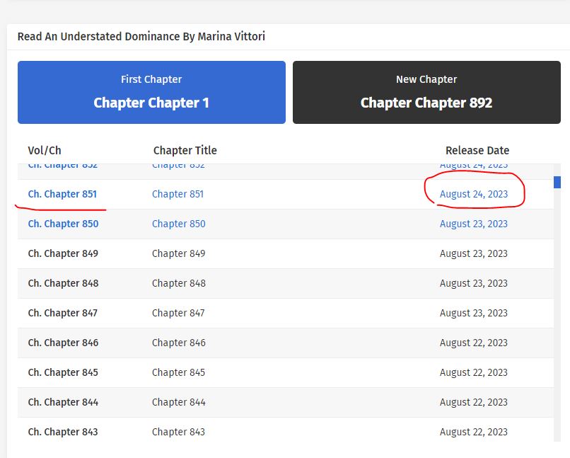The height and width of the screenshot is (458, 570).
Task: Open Ch. Chapter 844 entry
Action: coord(63,402)
